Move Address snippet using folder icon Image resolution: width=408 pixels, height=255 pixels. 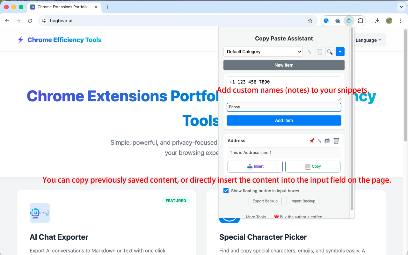click(327, 141)
